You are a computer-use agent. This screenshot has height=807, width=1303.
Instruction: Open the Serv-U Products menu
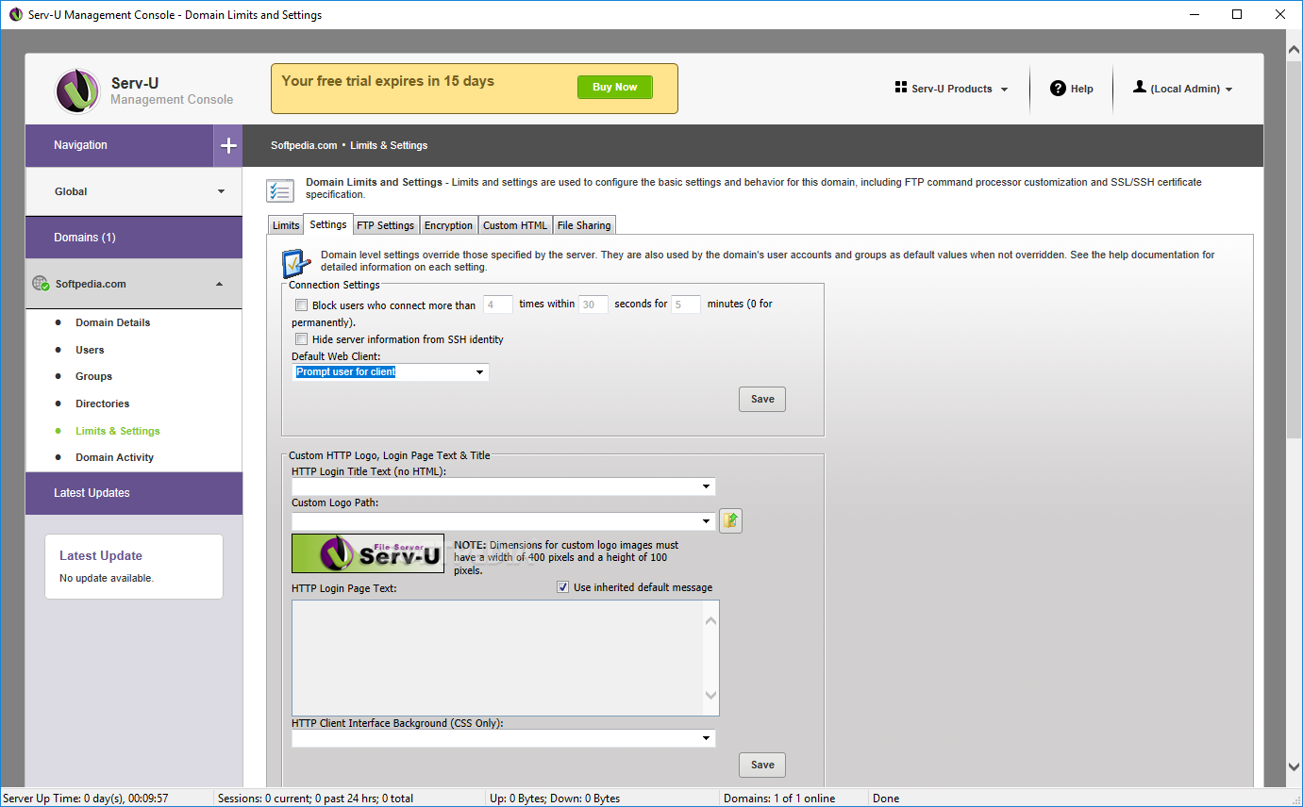[951, 89]
